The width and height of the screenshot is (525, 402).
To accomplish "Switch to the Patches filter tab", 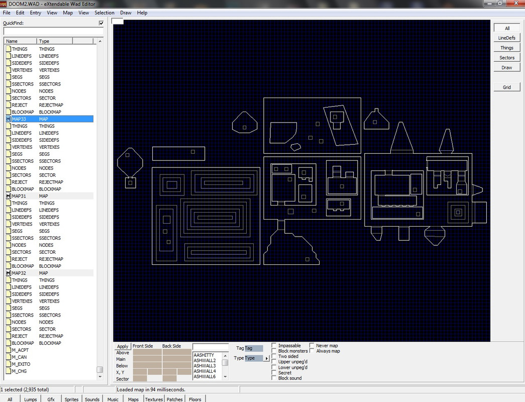I will tap(175, 399).
